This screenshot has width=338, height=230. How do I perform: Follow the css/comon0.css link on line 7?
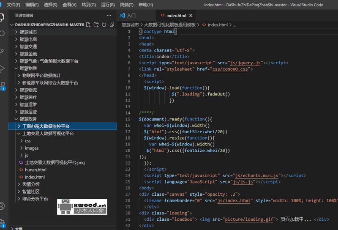[x=230, y=69]
